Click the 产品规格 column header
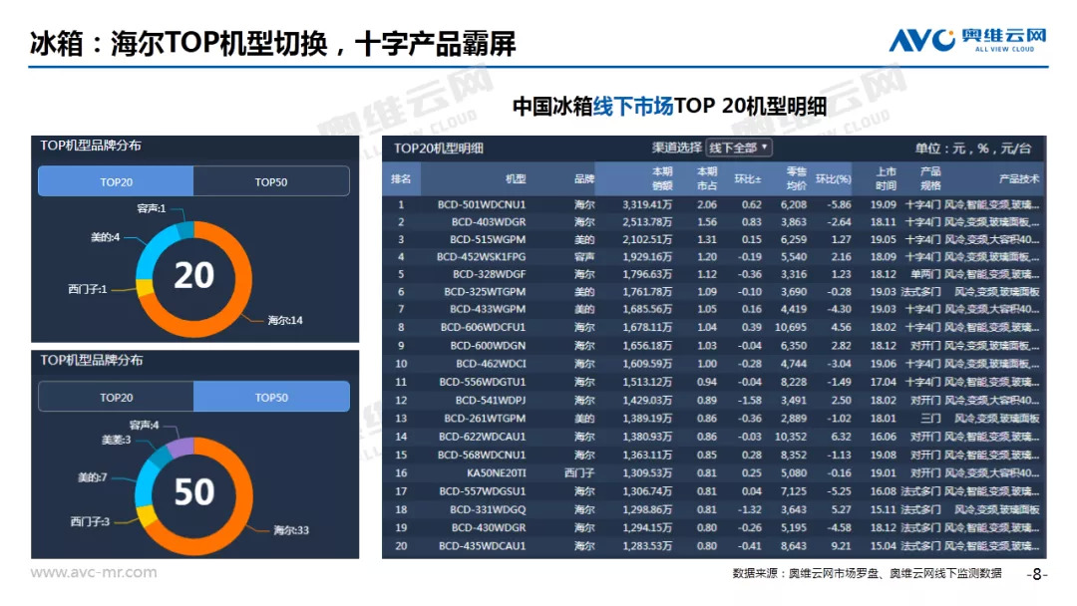 click(x=930, y=178)
